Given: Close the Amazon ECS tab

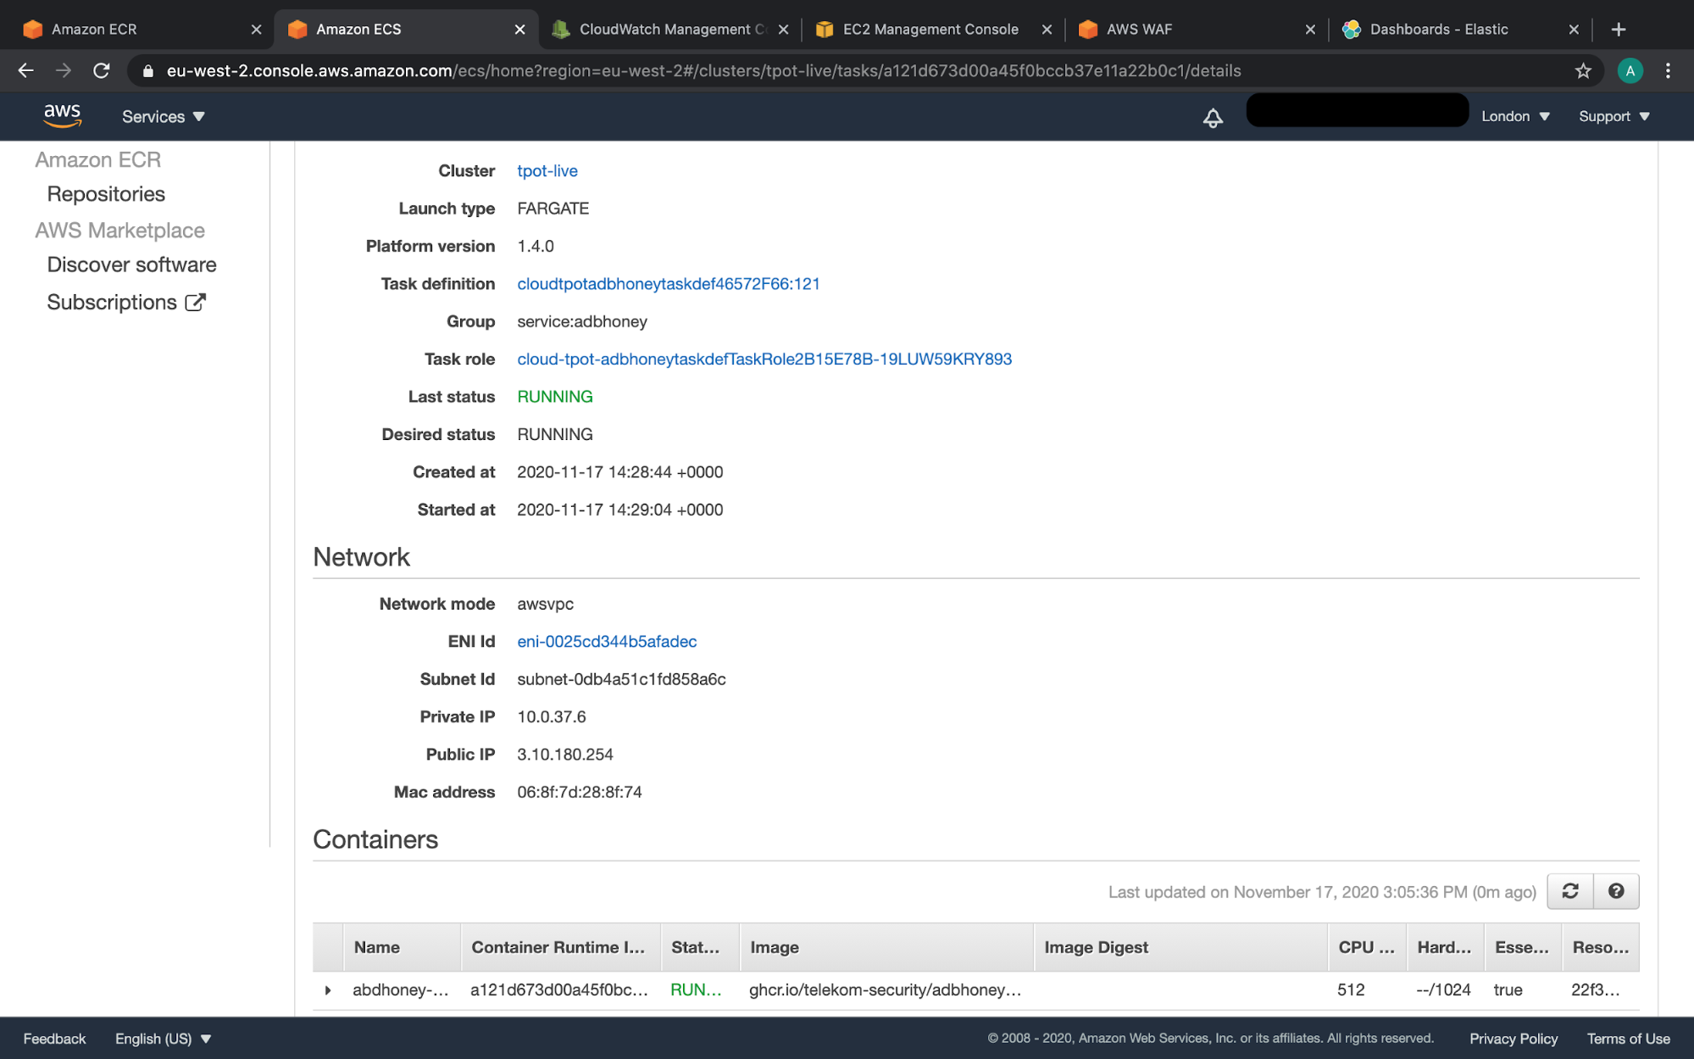Looking at the screenshot, I should coord(519,29).
